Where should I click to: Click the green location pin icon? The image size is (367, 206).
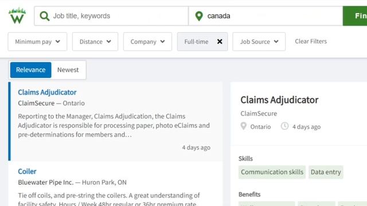(199, 16)
